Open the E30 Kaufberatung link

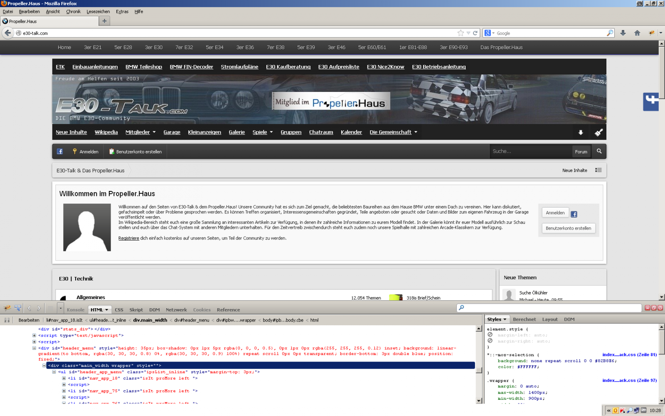tap(288, 67)
